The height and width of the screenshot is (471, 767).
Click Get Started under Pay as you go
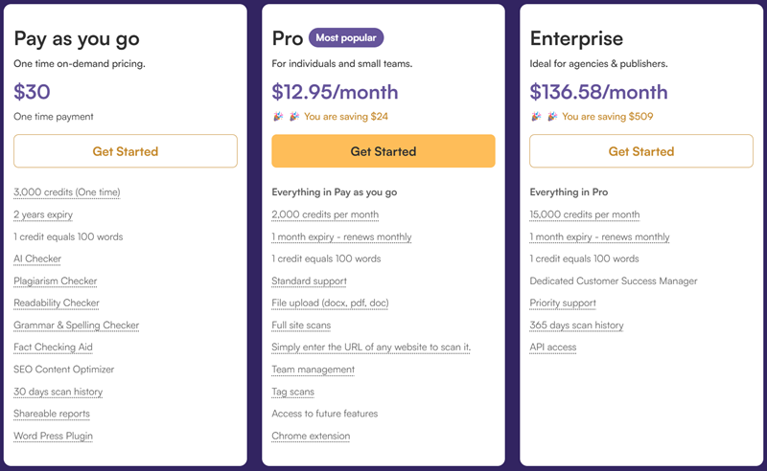coord(126,151)
